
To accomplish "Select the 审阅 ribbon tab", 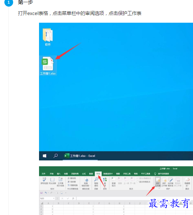I will tap(98, 174).
